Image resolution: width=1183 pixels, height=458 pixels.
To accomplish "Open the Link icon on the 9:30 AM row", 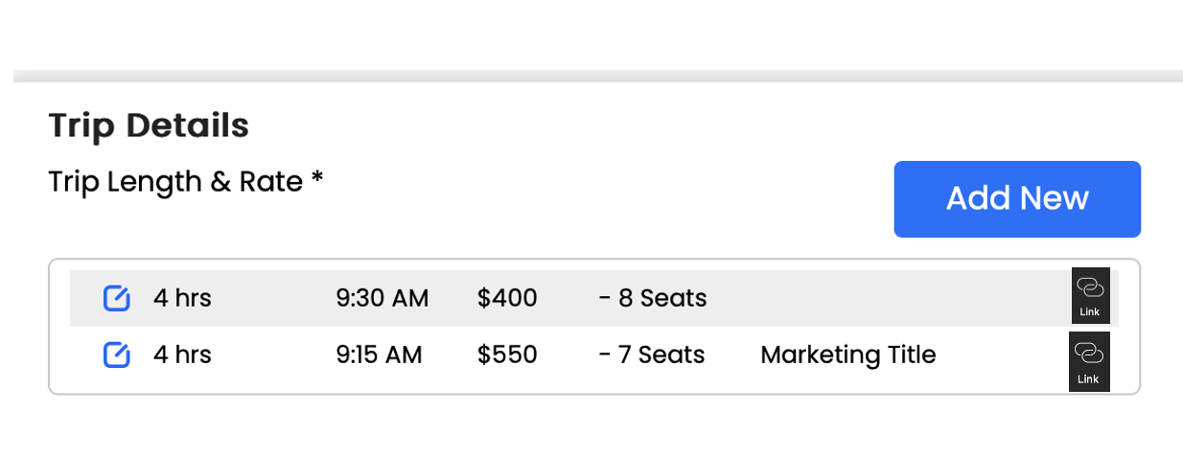I will (x=1090, y=295).
